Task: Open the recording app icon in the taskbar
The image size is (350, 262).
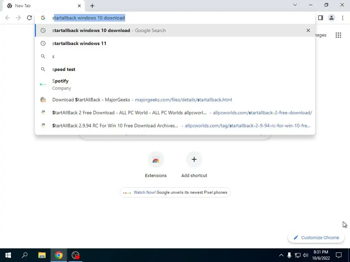Action: [x=76, y=255]
